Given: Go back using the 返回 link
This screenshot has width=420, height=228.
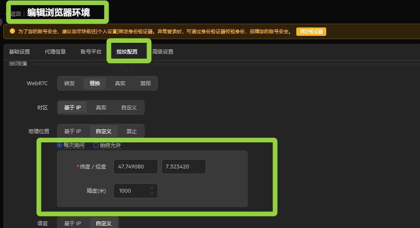Looking at the screenshot, I should (14, 13).
